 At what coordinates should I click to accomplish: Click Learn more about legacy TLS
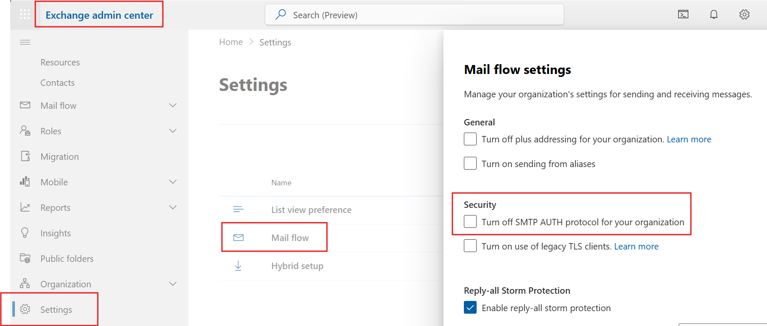coord(636,247)
